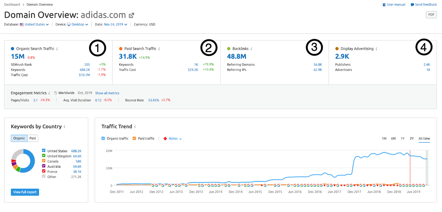Uncheck the United Kingdom country checkbox
The image size is (442, 212).
click(44, 156)
